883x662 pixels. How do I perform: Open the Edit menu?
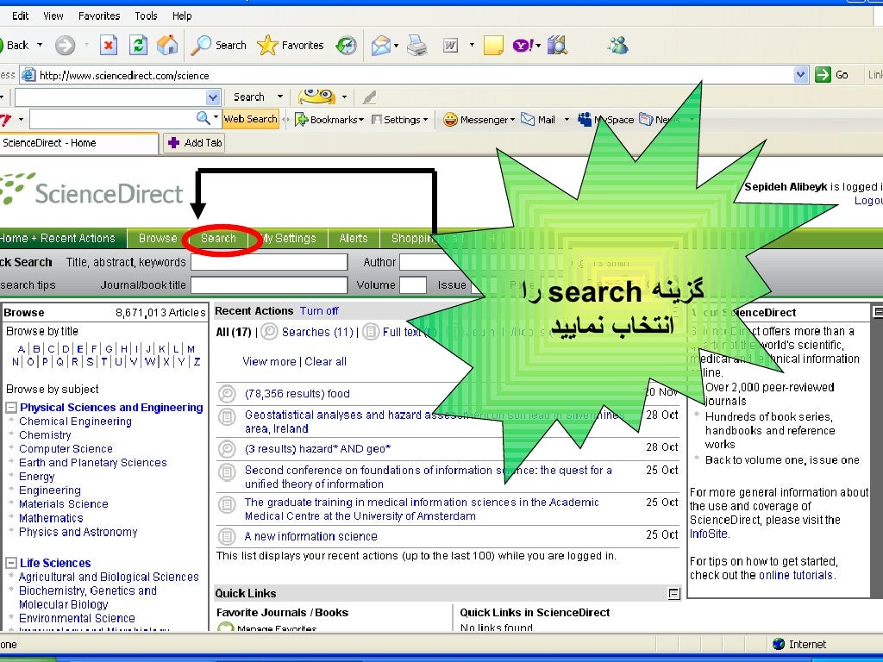[21, 16]
